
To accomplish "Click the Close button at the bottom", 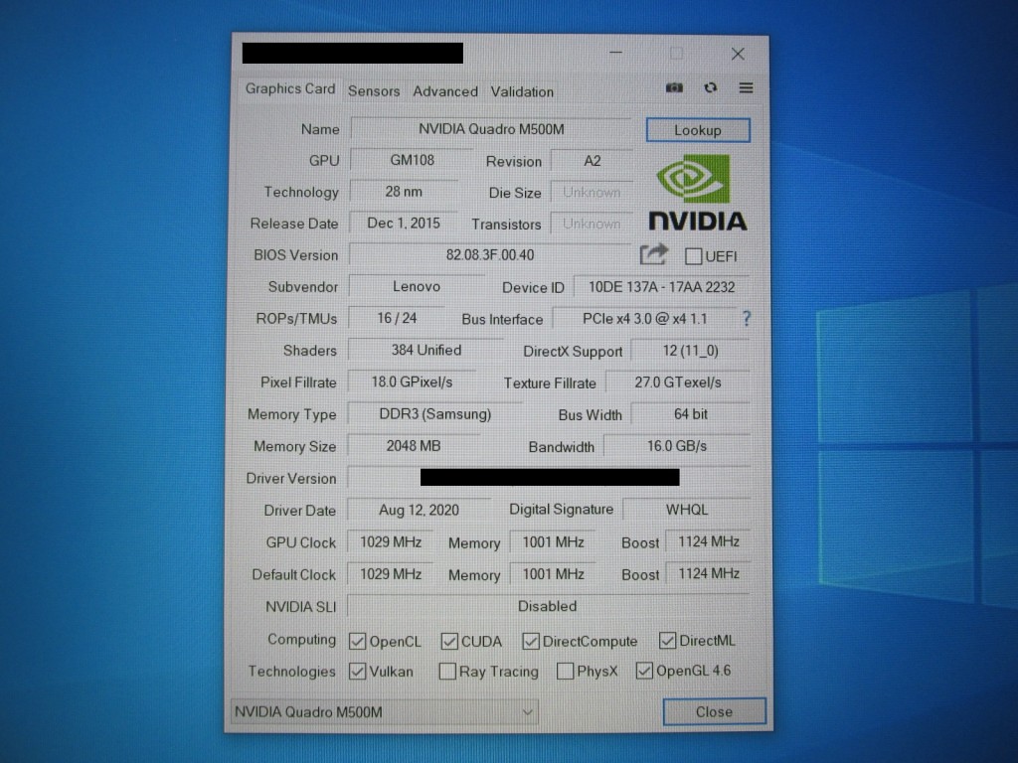I will [714, 711].
